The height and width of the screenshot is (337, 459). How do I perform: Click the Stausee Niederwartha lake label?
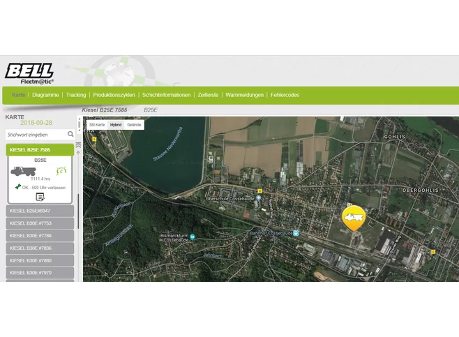click(x=167, y=144)
